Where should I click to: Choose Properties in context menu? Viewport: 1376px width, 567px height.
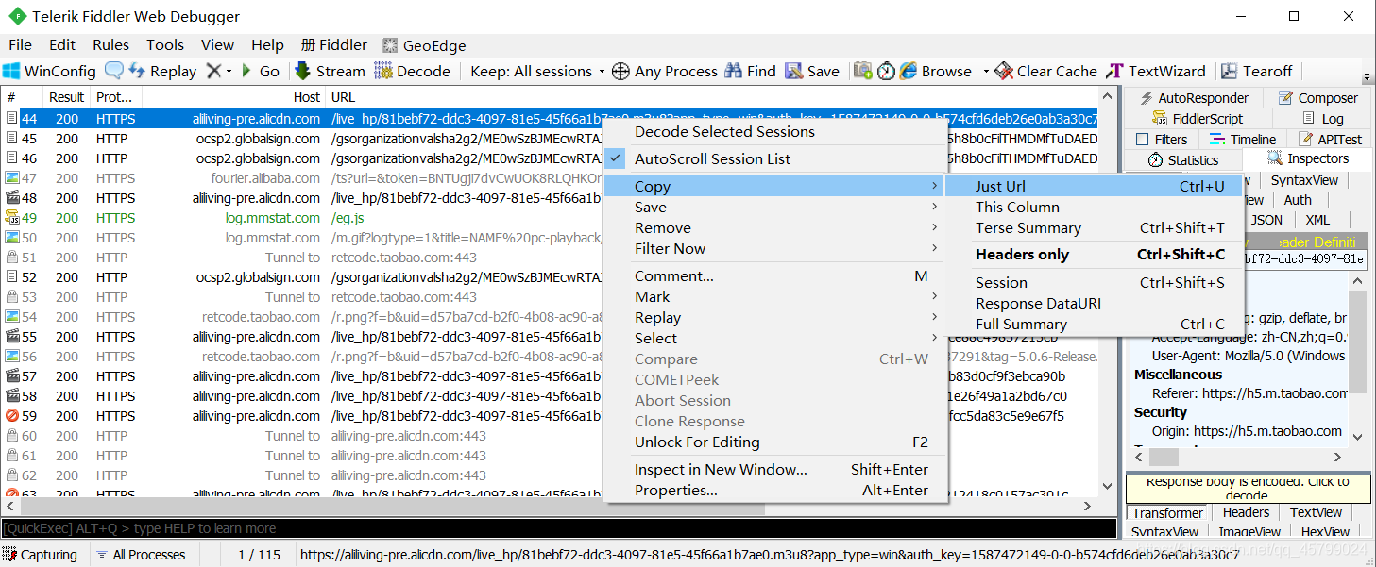click(774, 491)
